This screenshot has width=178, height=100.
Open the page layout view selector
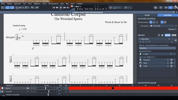(x=27, y=7)
